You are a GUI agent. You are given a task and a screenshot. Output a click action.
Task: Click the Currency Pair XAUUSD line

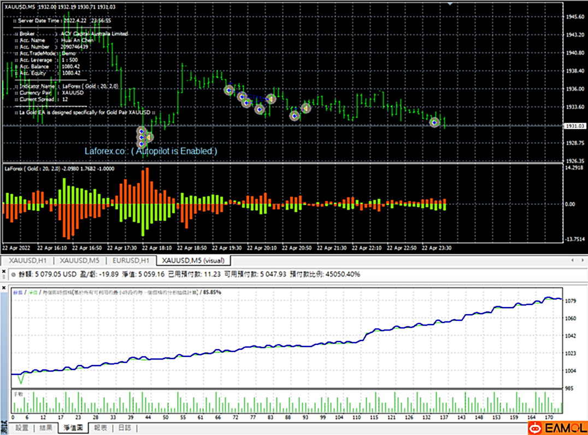(49, 92)
